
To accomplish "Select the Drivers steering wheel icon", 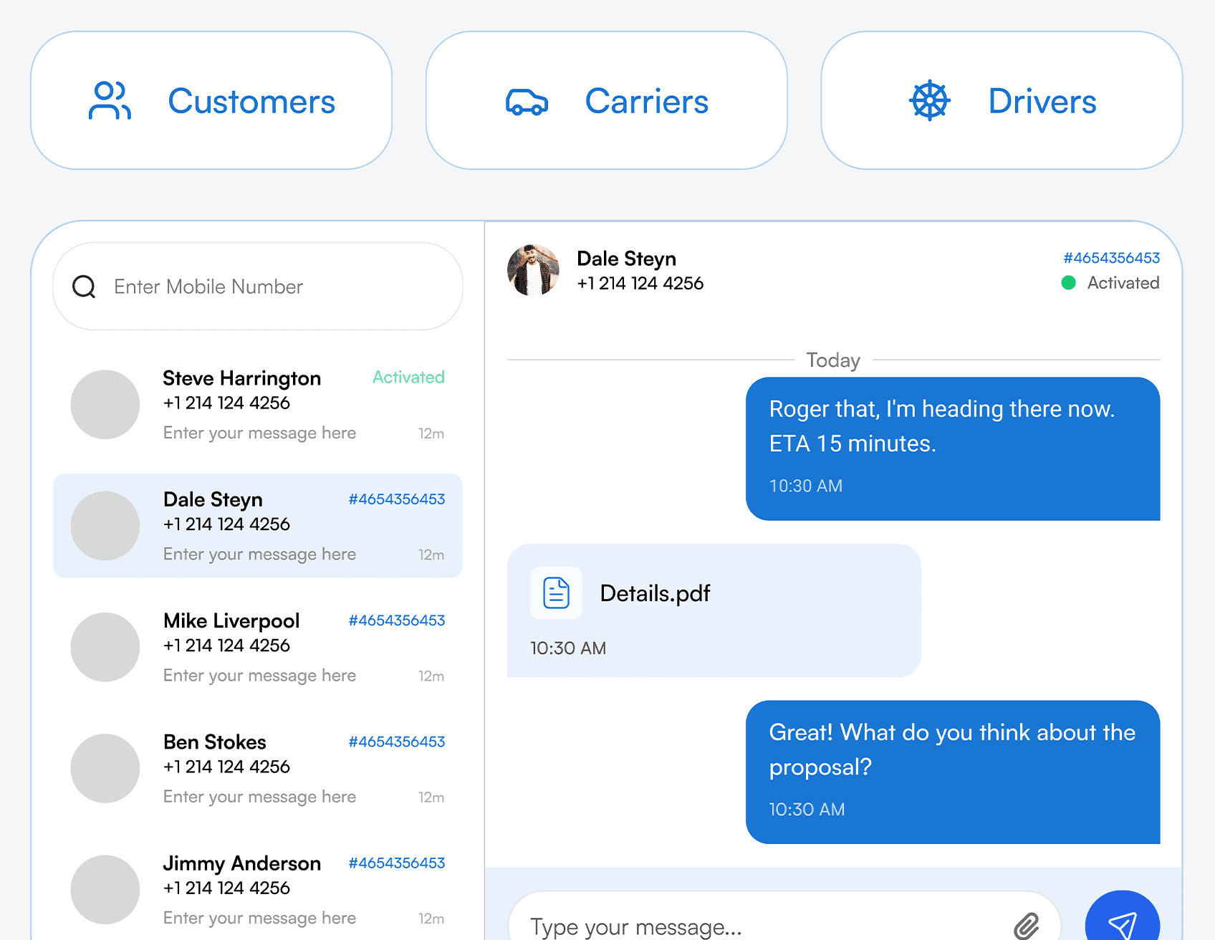I will [929, 100].
